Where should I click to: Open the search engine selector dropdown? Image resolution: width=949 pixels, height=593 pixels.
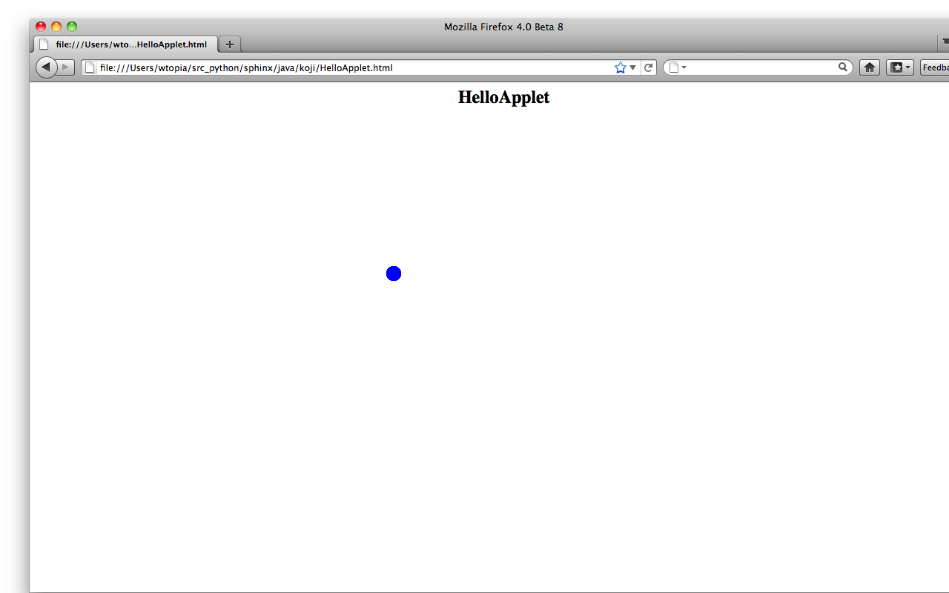[678, 67]
